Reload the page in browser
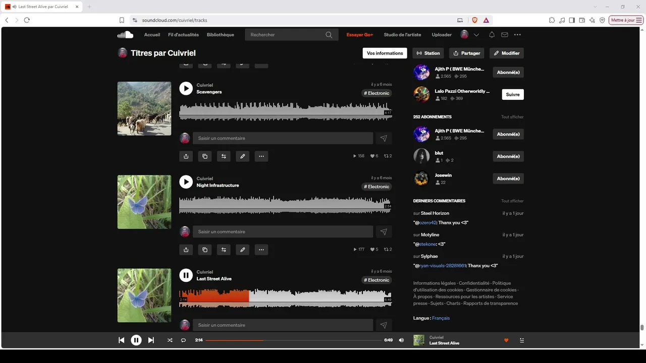 pyautogui.click(x=27, y=20)
